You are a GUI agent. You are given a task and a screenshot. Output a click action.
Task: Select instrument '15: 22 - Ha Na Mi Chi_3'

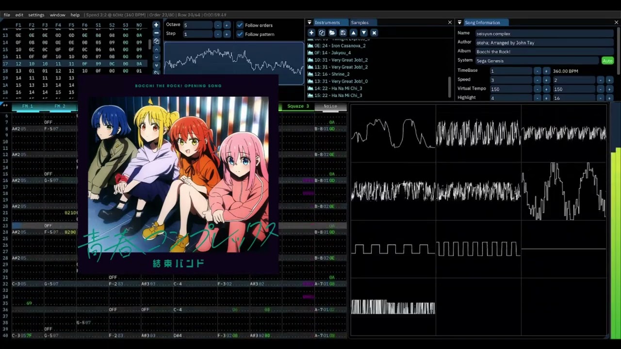(335, 95)
